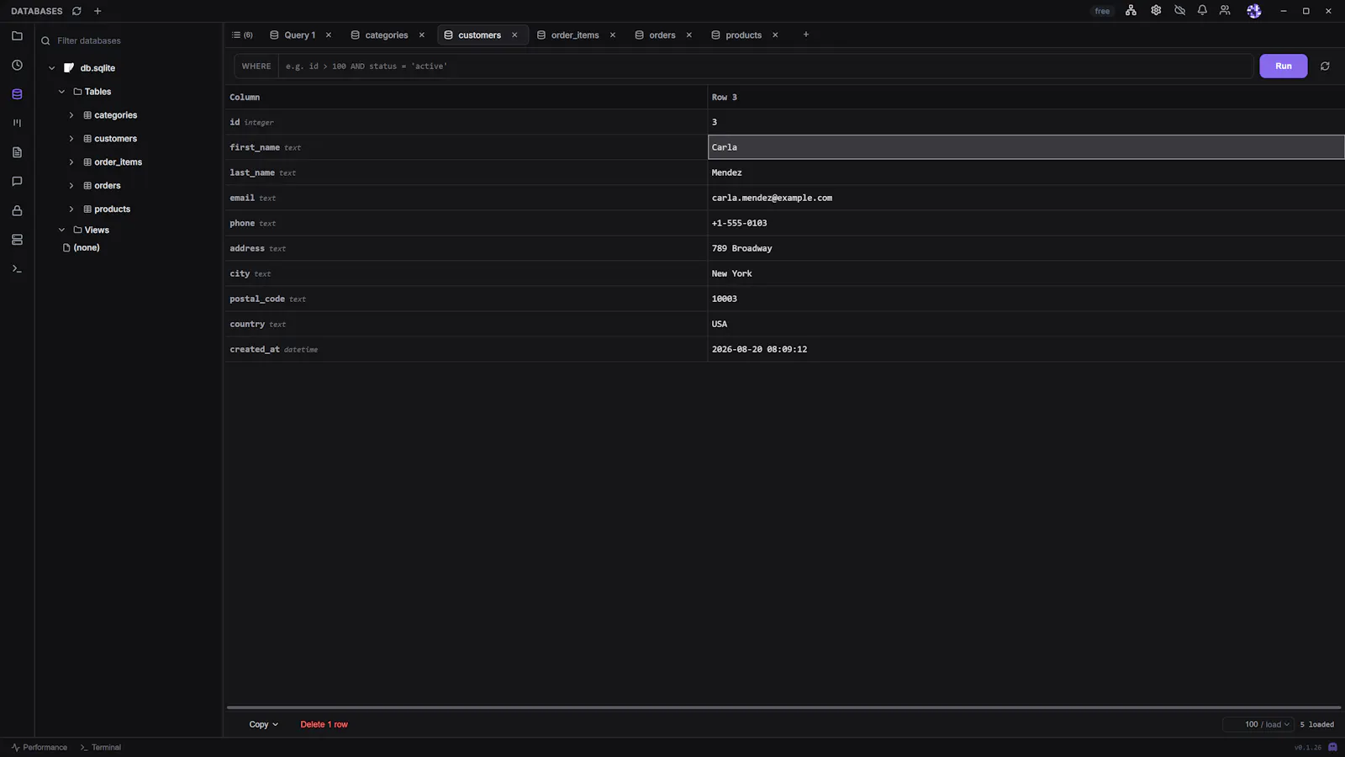The image size is (1345, 757).
Task: Open the Performance panel
Action: click(x=40, y=747)
